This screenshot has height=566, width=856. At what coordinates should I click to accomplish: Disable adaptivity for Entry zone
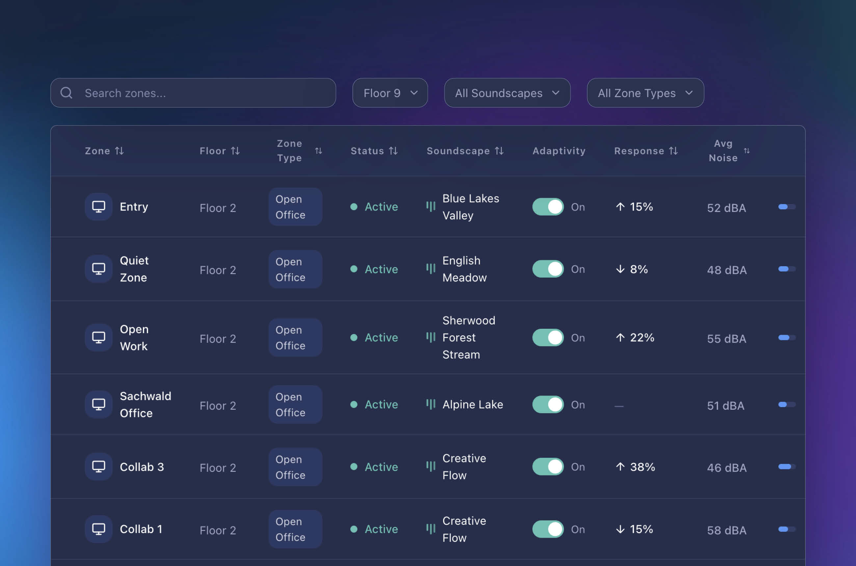(x=548, y=207)
